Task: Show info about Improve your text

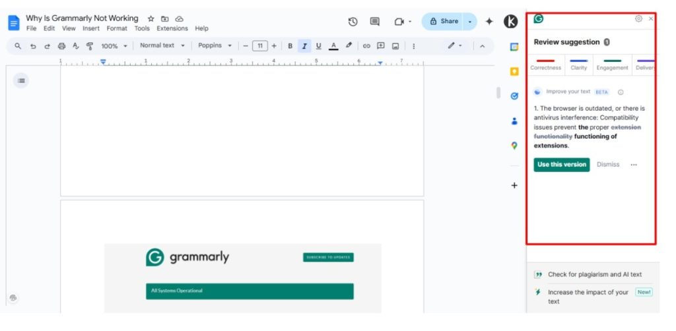Action: [x=621, y=92]
